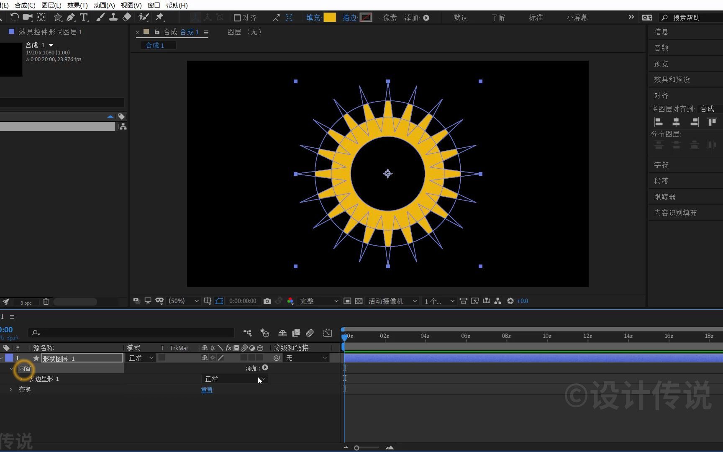Click the align right edges icon

click(x=694, y=122)
